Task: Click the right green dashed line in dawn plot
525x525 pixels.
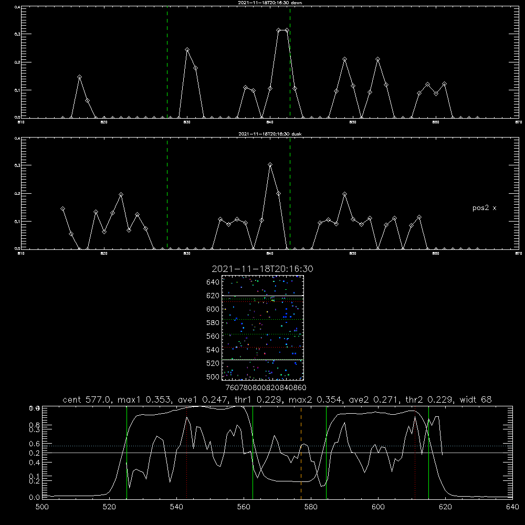Action: 290,62
